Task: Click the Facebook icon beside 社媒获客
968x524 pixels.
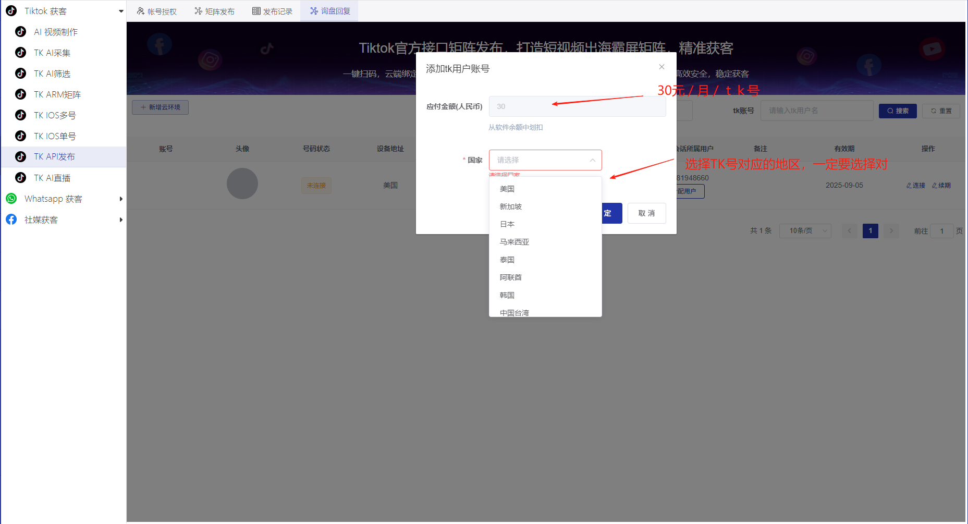Action: 11,219
